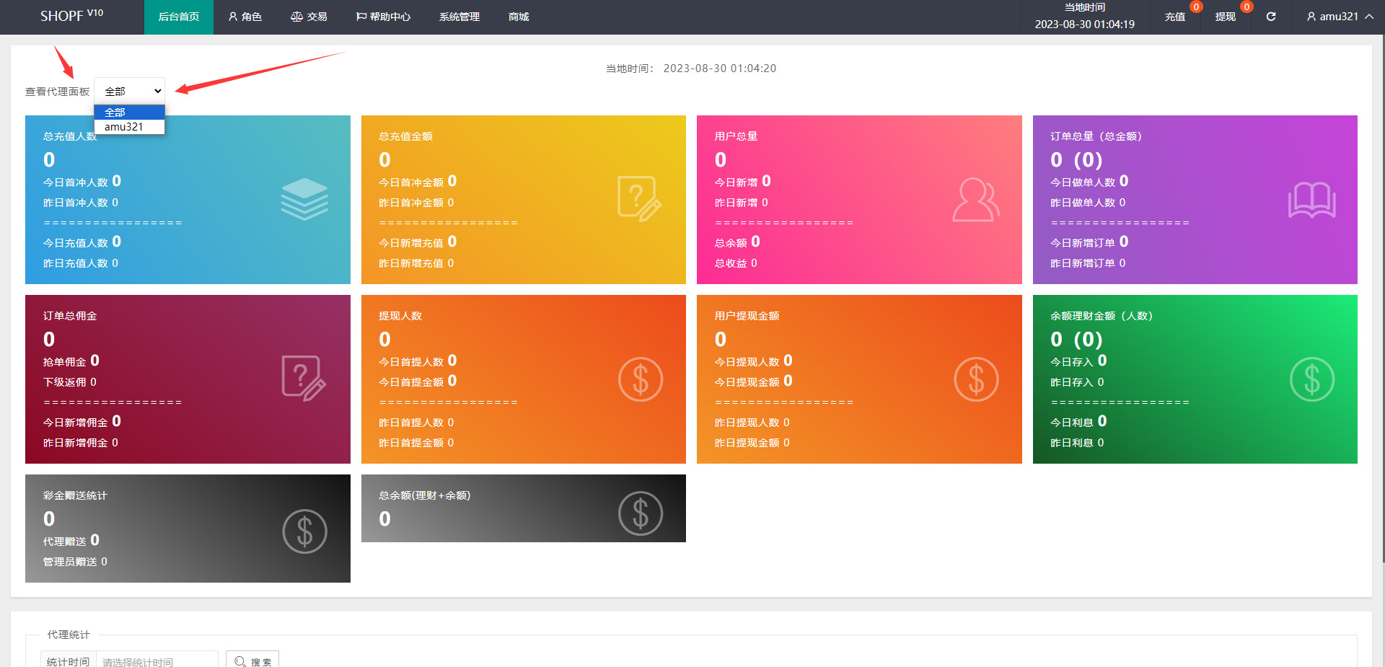Click the 提现 notification link
Image resolution: width=1385 pixels, height=667 pixels.
[x=1225, y=17]
